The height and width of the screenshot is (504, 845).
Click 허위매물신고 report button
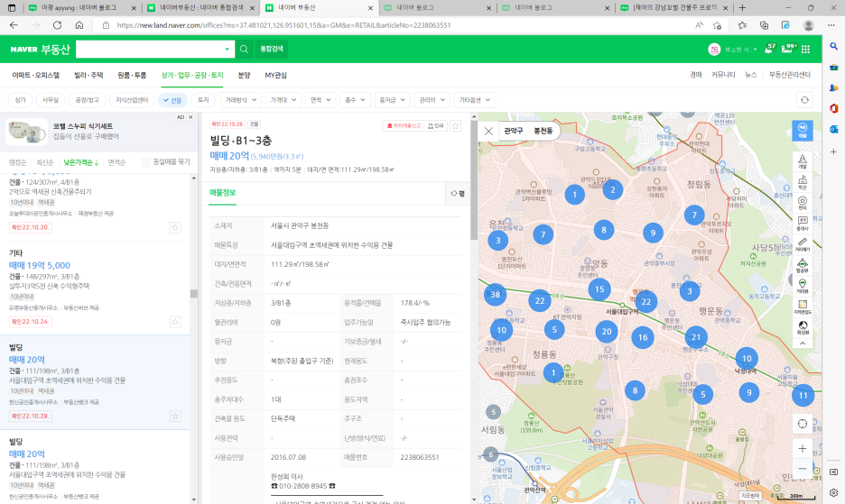pyautogui.click(x=404, y=125)
